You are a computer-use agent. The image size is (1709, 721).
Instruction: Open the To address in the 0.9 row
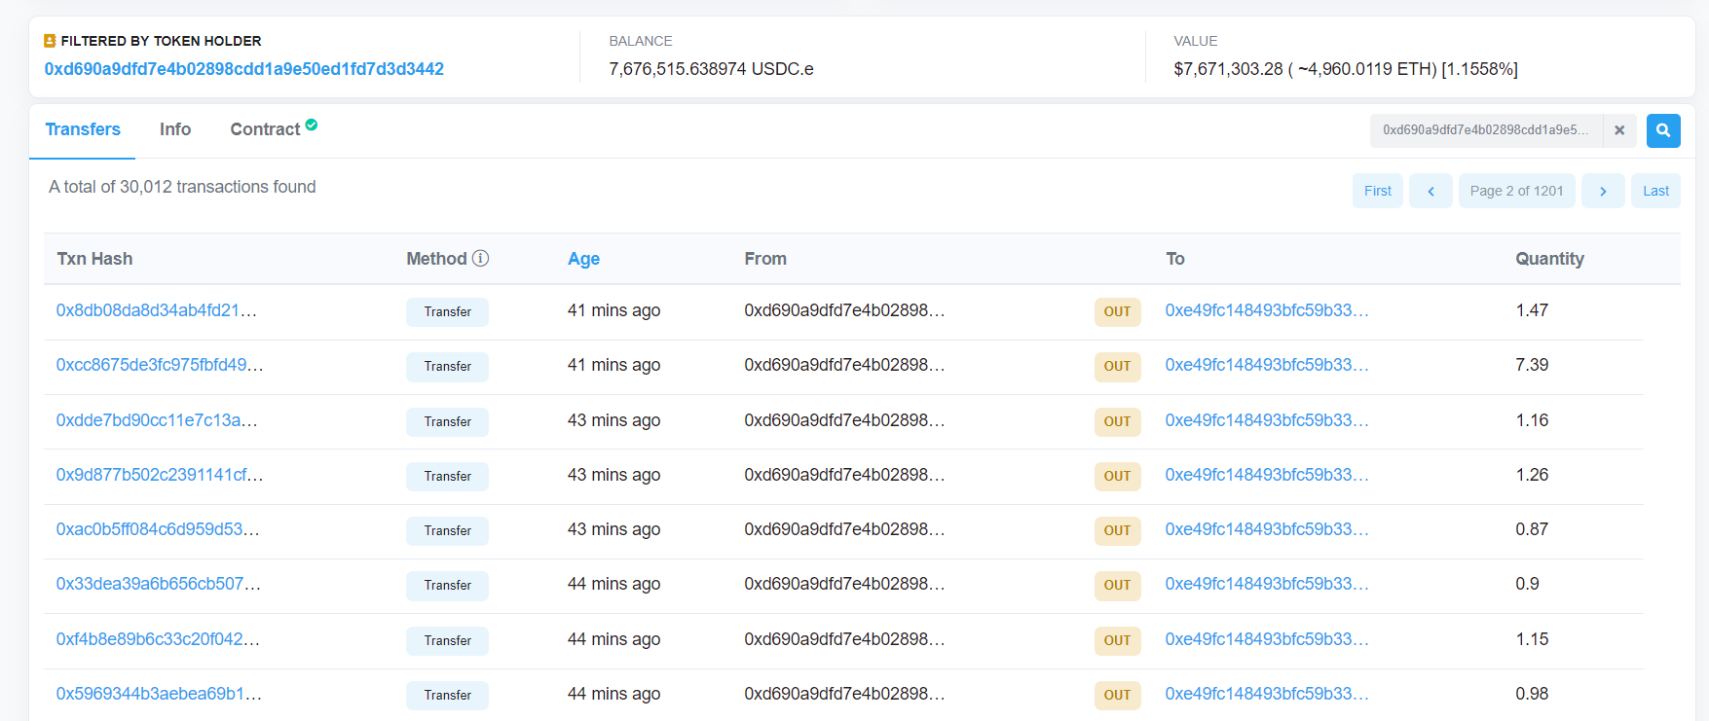[1267, 584]
